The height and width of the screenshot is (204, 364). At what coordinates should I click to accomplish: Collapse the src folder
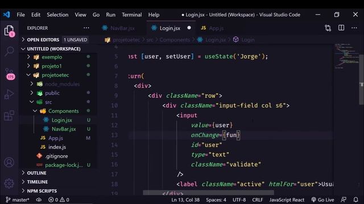coord(48,102)
